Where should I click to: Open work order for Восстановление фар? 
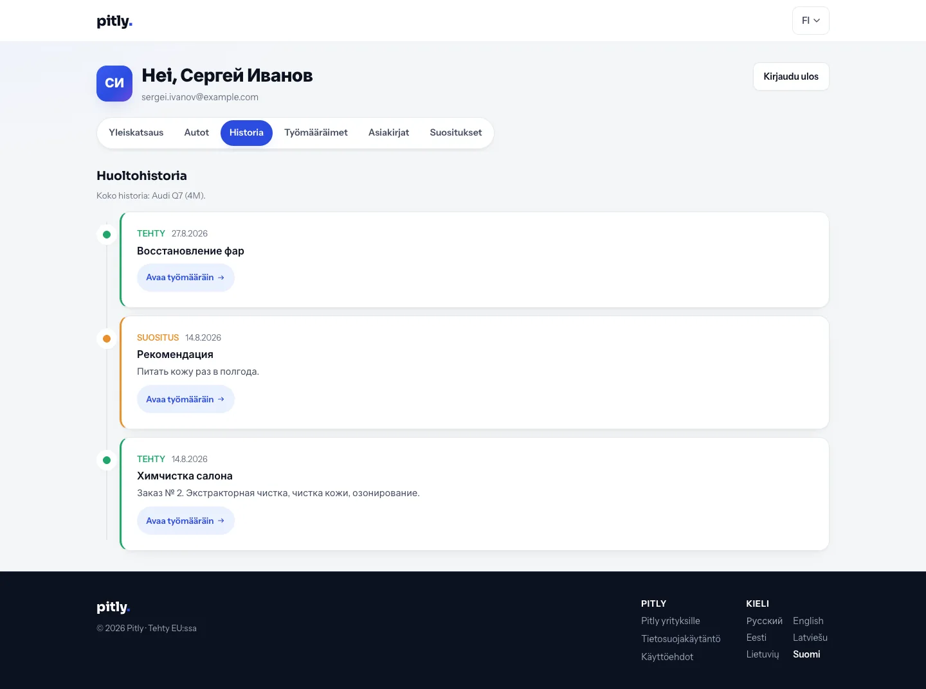(x=186, y=278)
